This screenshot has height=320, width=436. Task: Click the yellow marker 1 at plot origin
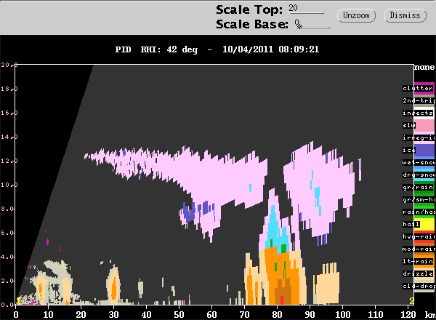pos(19,301)
